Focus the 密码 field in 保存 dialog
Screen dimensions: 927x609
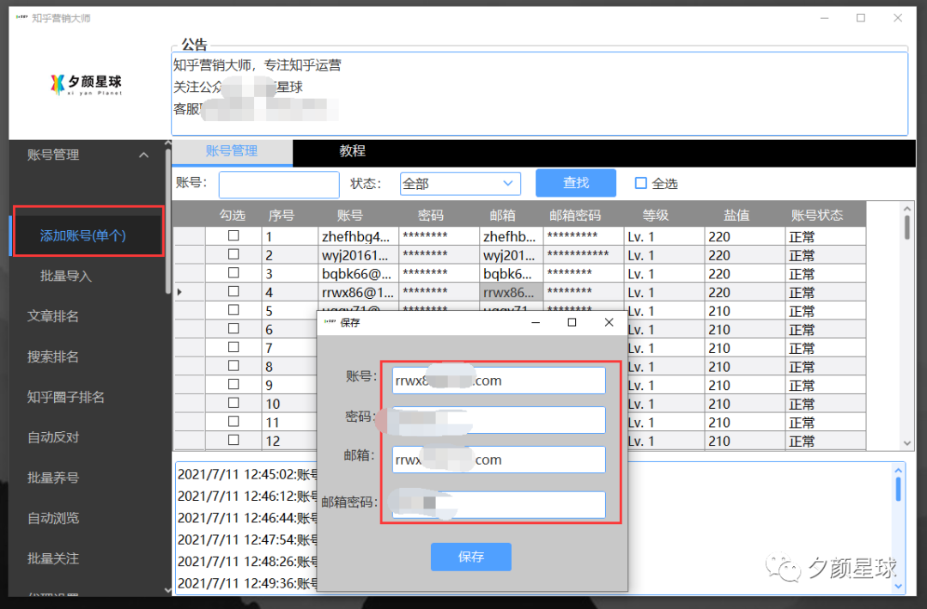[x=499, y=420]
